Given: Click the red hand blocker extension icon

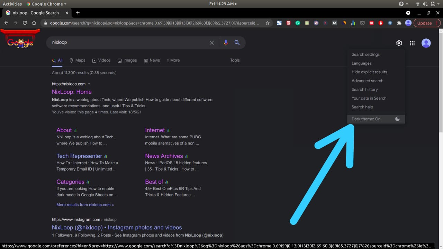Looking at the screenshot, I should click(381, 23).
